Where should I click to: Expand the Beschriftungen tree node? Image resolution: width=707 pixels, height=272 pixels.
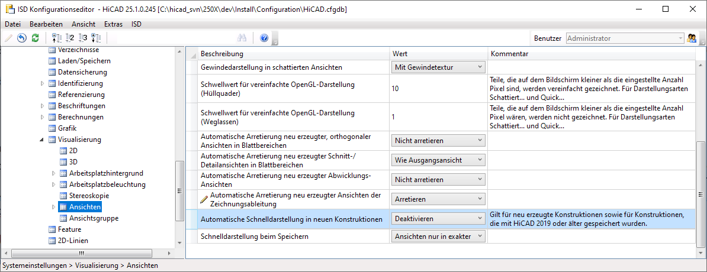pos(43,106)
